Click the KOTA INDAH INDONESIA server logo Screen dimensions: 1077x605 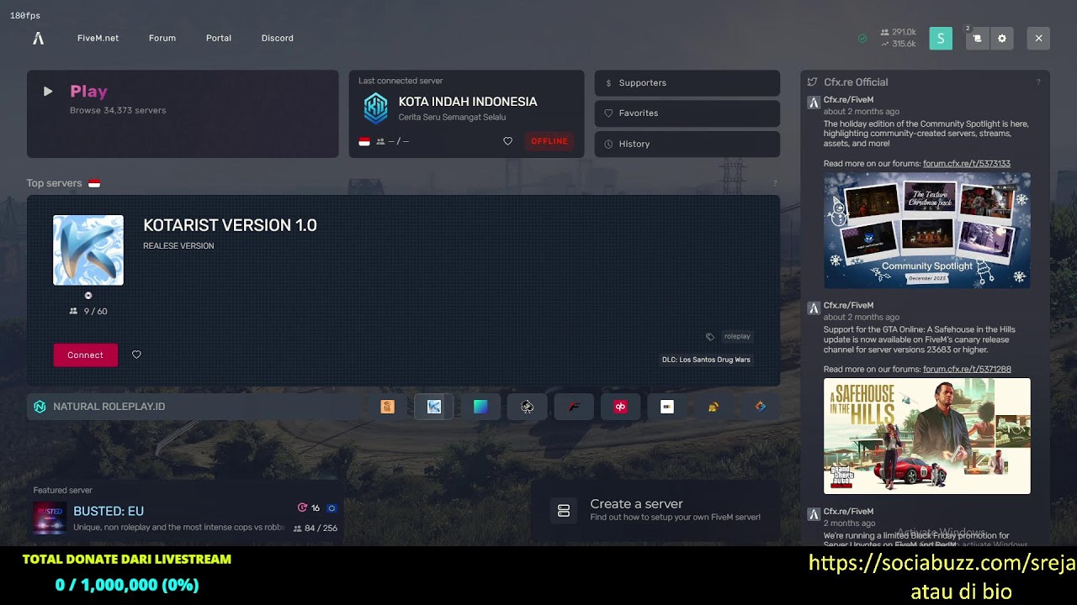coord(375,108)
